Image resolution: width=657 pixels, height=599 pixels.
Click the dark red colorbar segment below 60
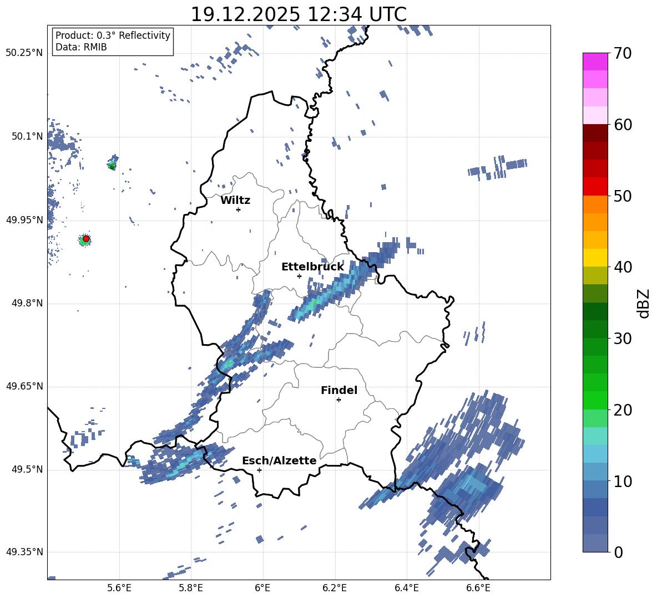(x=595, y=132)
